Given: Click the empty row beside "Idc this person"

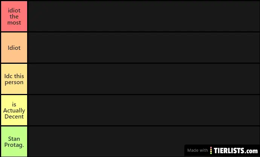Looking at the screenshot, I should coord(144,79).
